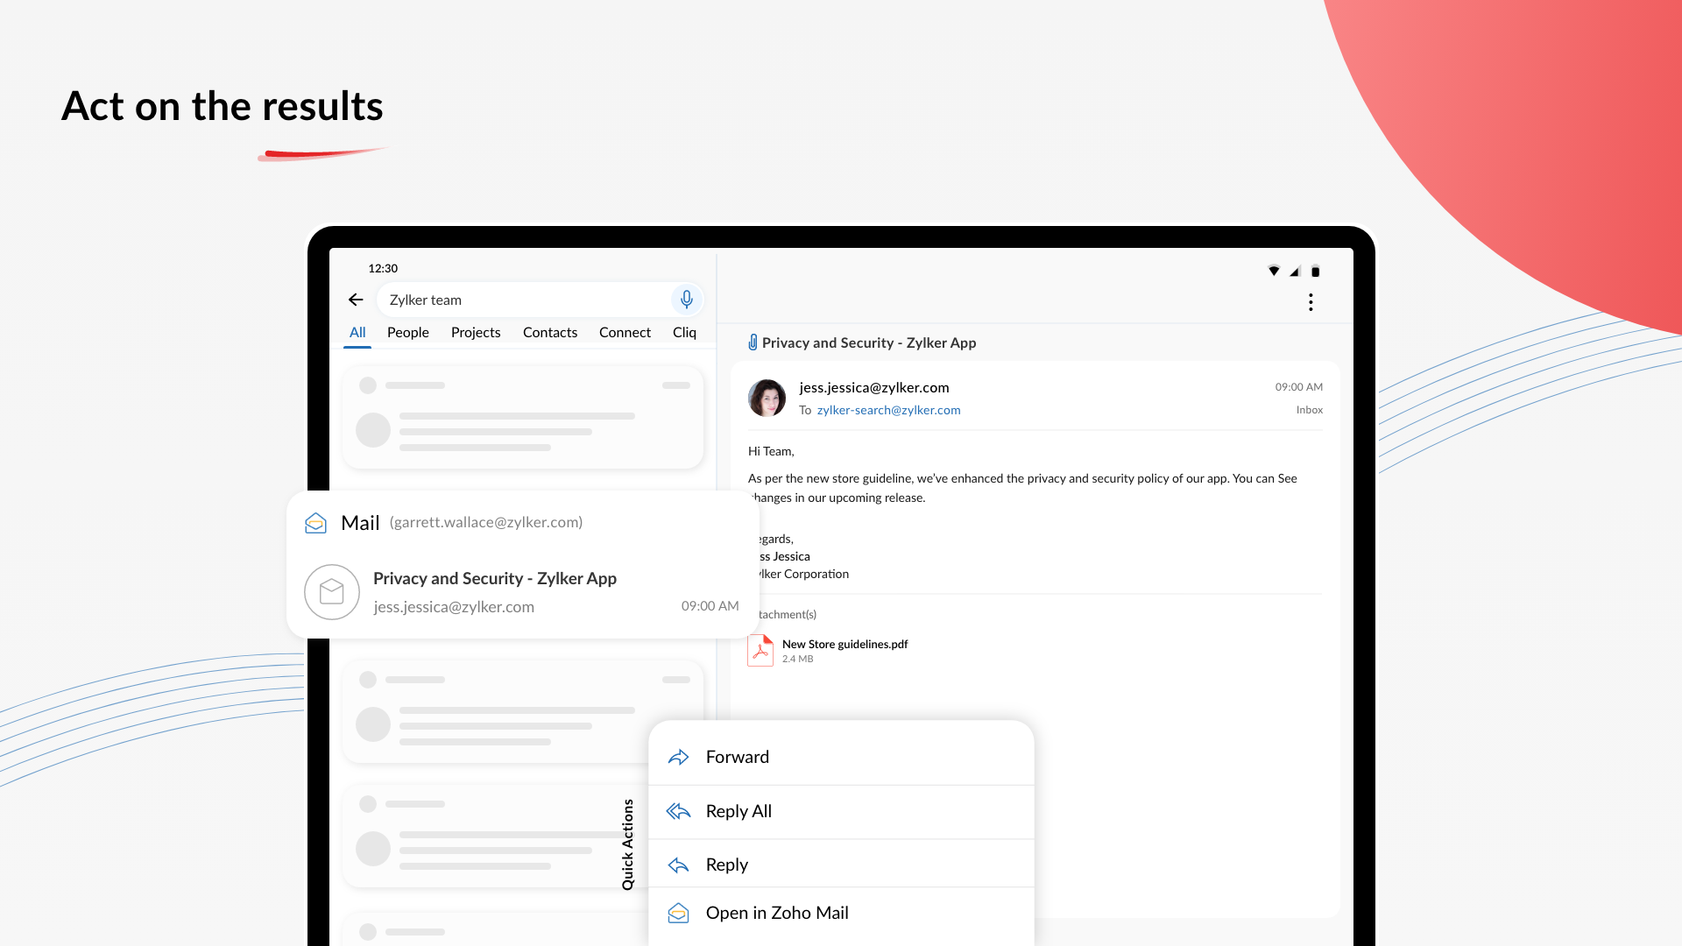Click the Mail app icon in result card
Image resolution: width=1682 pixels, height=946 pixels.
point(315,523)
